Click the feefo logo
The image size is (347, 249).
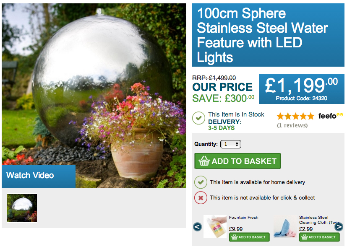(x=331, y=116)
